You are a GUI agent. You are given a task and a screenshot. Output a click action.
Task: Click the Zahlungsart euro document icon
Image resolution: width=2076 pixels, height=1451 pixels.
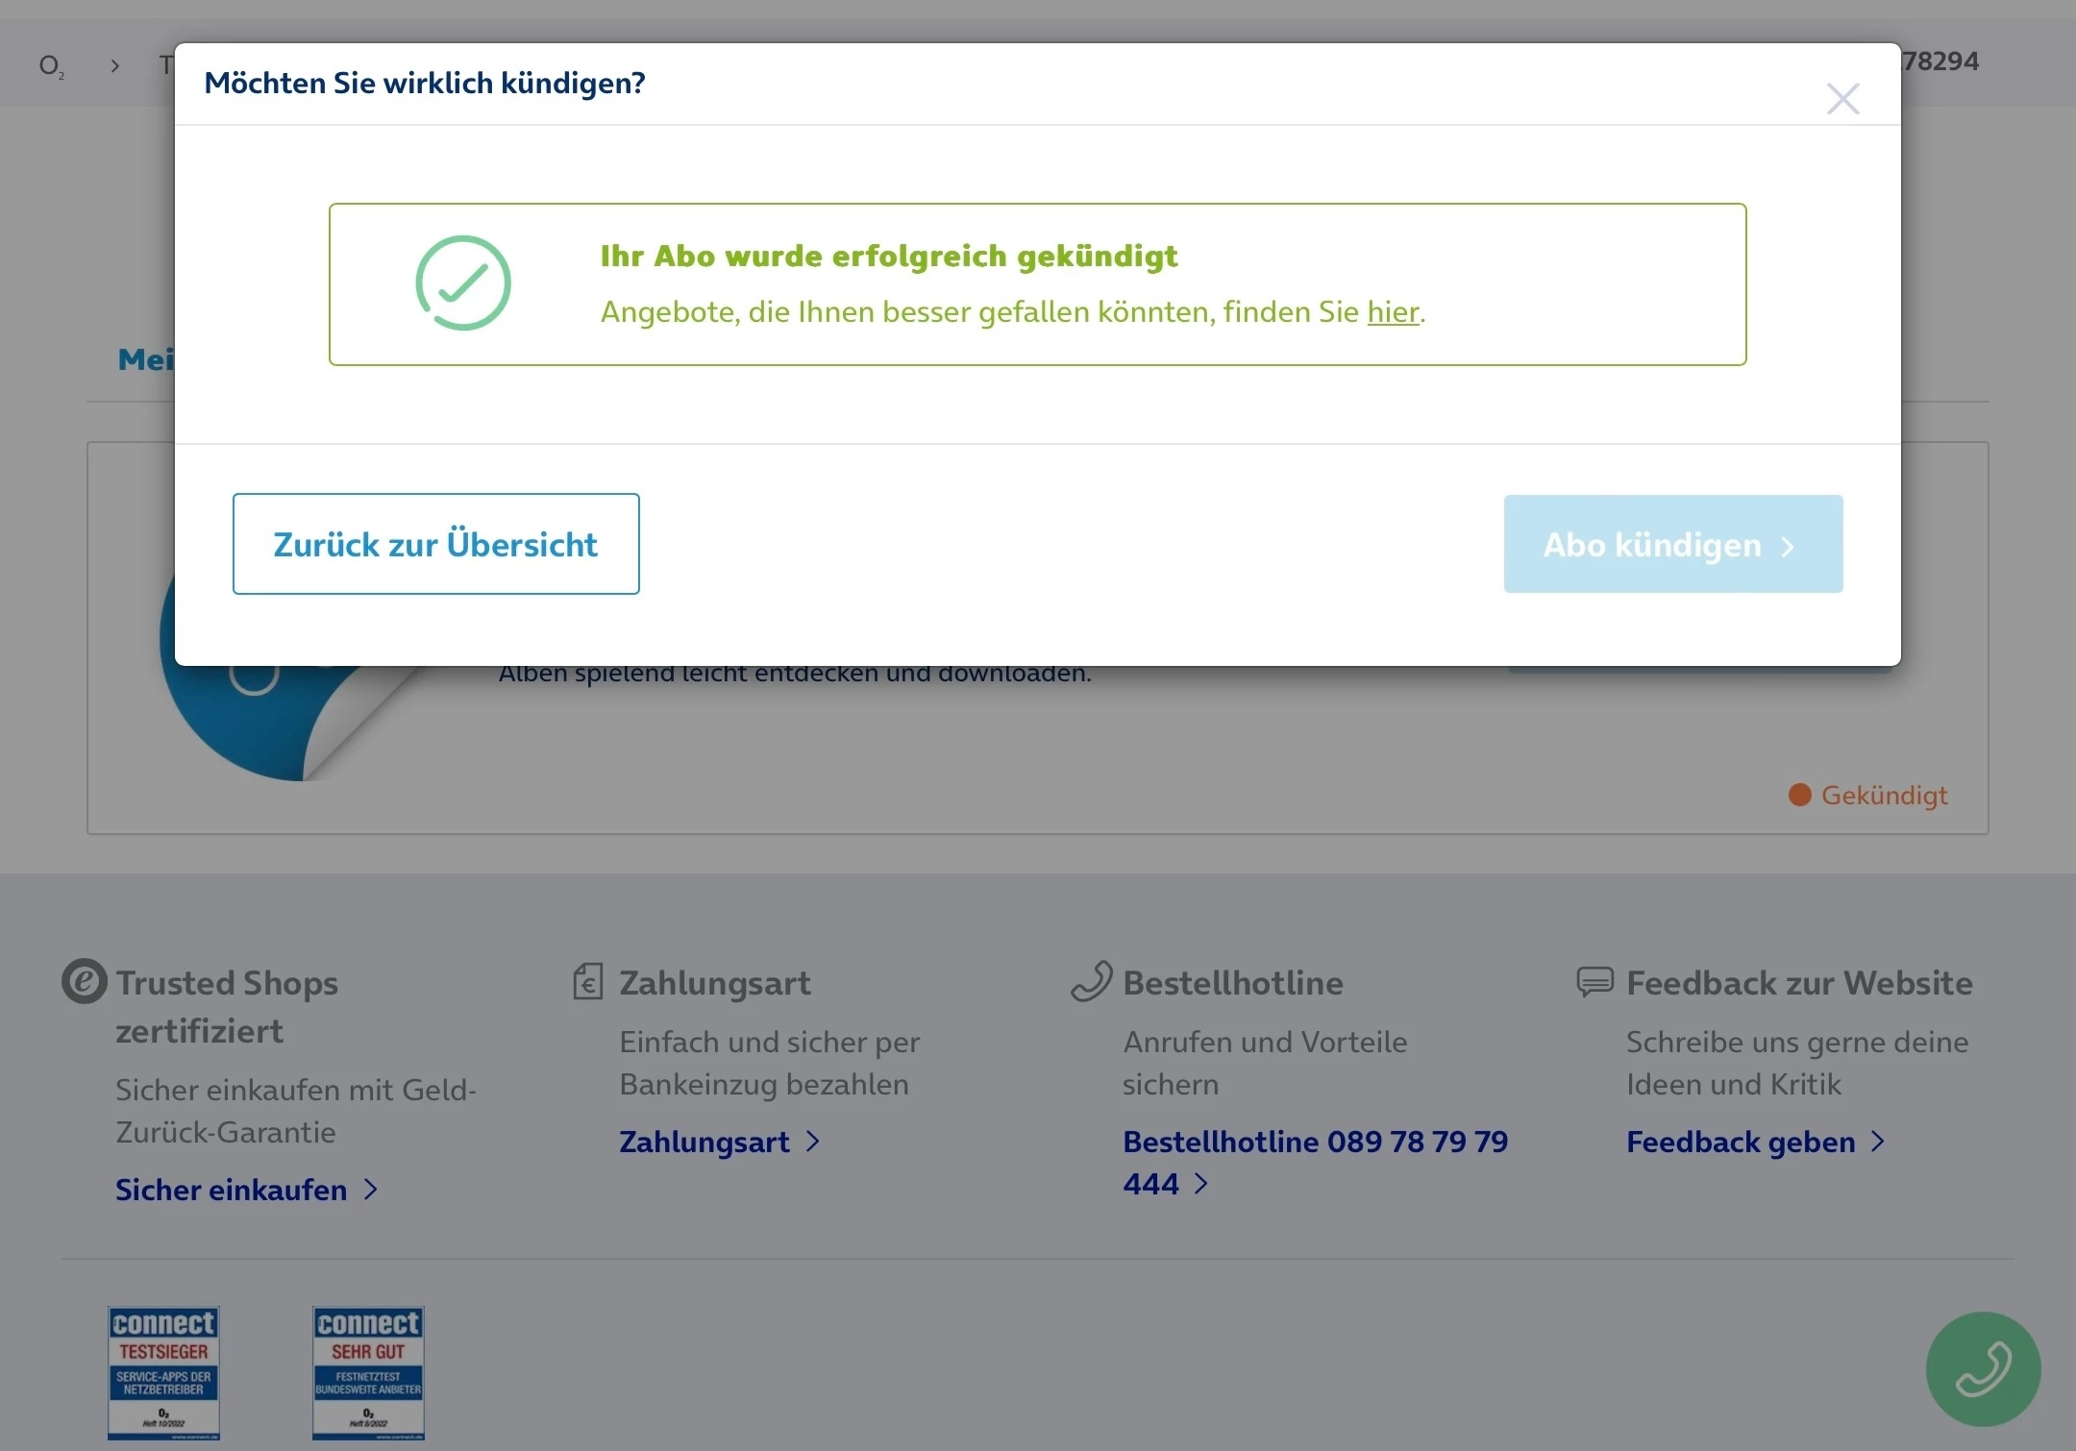[x=587, y=982]
